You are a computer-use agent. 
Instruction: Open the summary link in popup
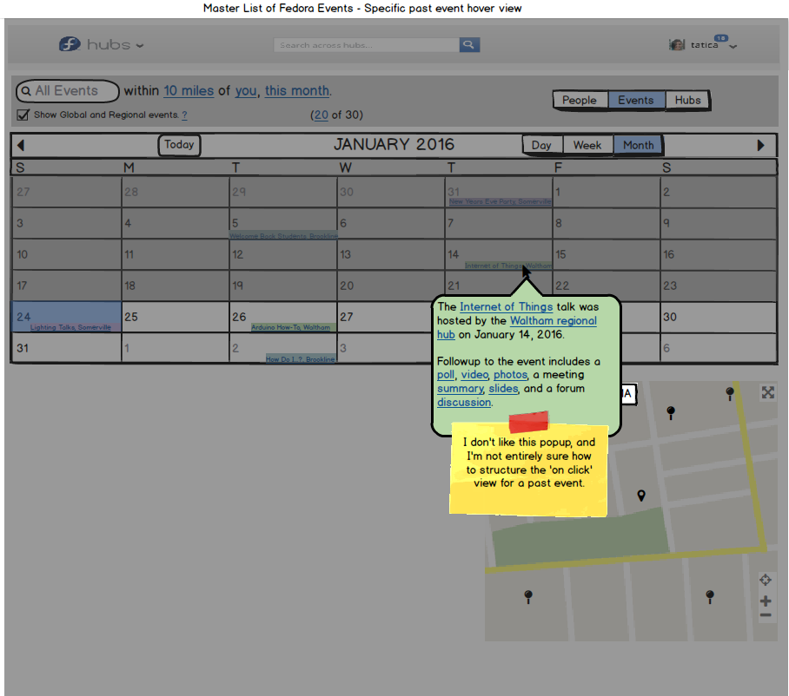461,389
